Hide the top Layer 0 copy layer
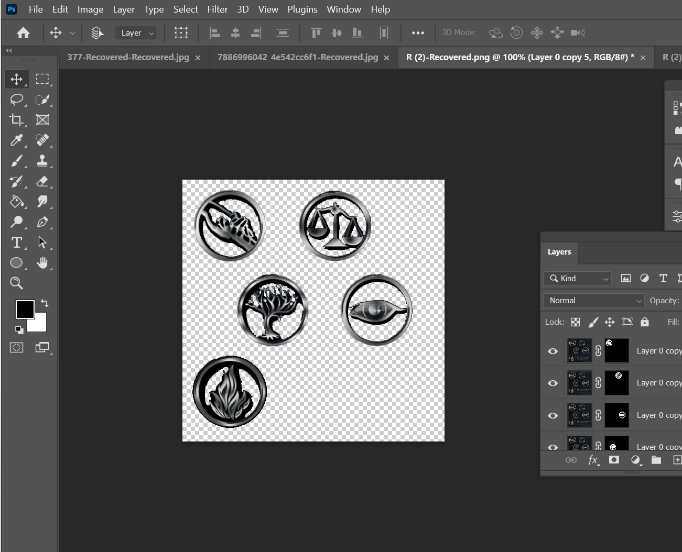 coord(553,351)
